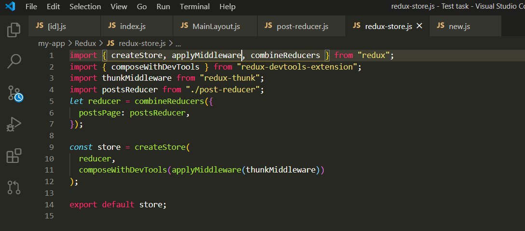525x231 pixels.
Task: Open the Help menu
Action: tap(227, 7)
